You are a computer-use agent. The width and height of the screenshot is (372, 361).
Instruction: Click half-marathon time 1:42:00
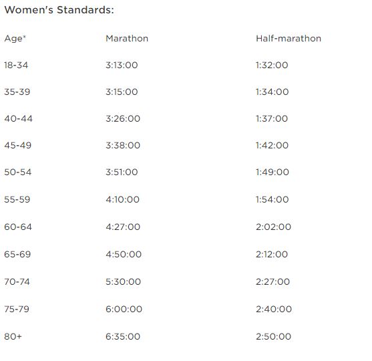[272, 145]
